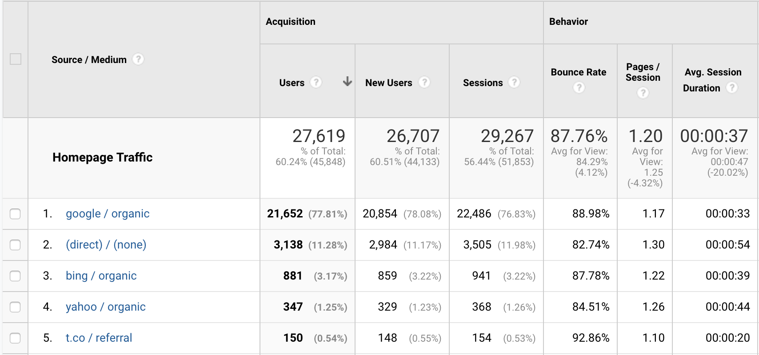Click the help icon beside Source / Medium
Image resolution: width=759 pixels, height=355 pixels.
point(138,59)
